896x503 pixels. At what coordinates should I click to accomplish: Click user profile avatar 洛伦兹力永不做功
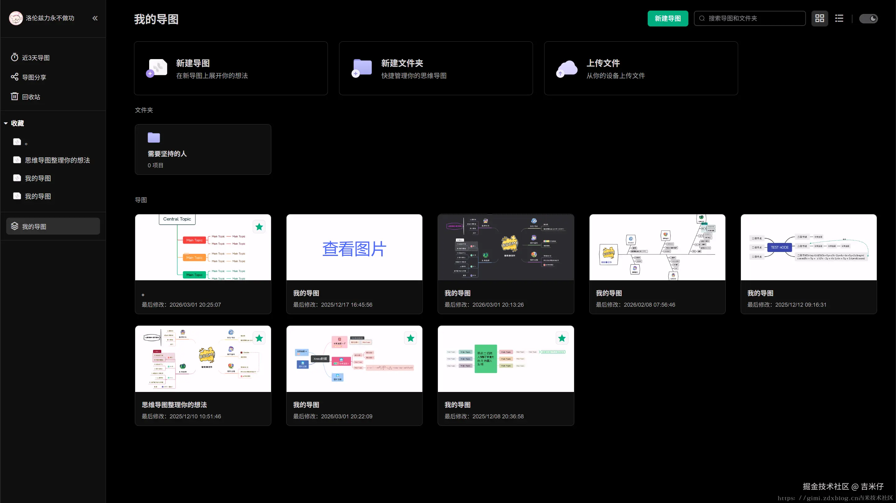pos(16,18)
